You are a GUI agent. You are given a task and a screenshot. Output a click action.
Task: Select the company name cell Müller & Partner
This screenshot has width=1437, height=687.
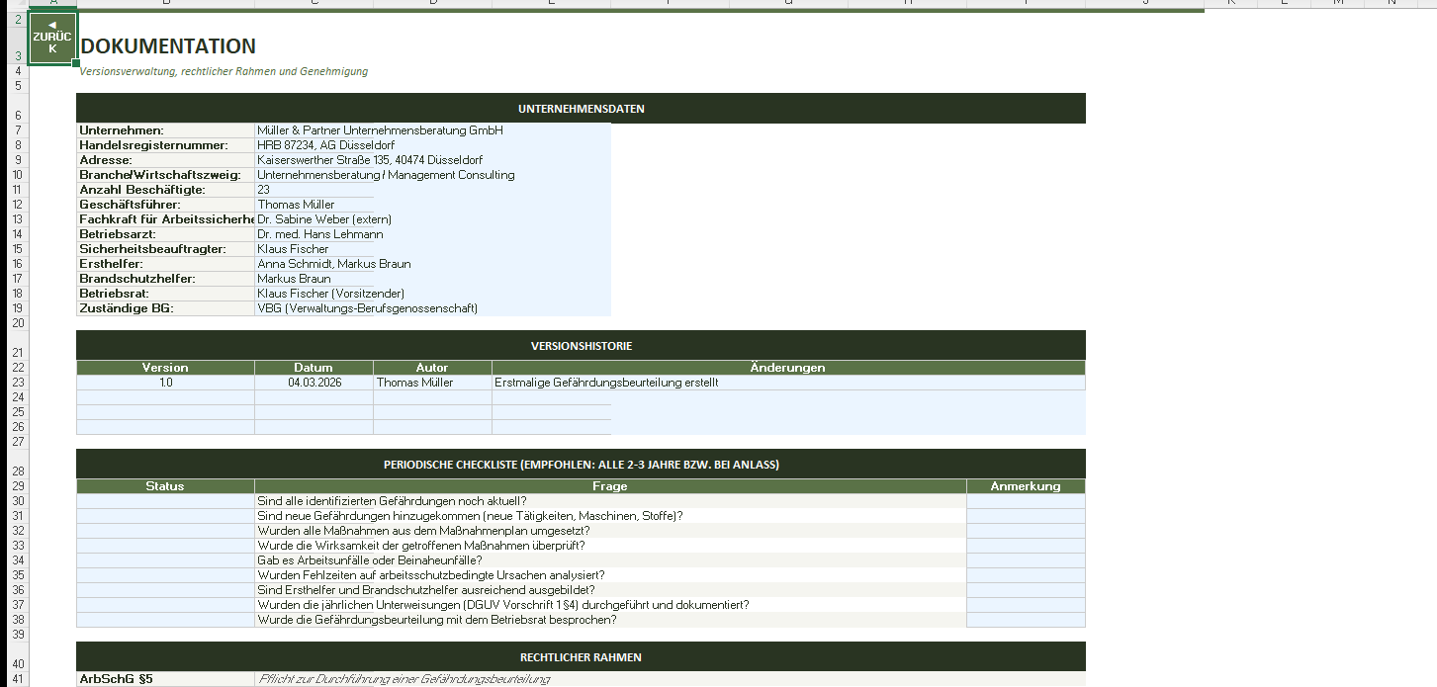pyautogui.click(x=380, y=130)
